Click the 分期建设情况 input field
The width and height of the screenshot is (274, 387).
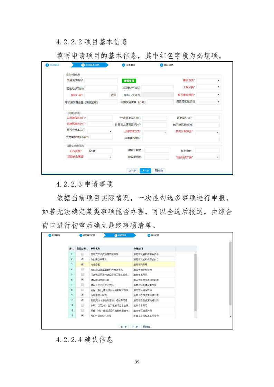[x=181, y=138]
